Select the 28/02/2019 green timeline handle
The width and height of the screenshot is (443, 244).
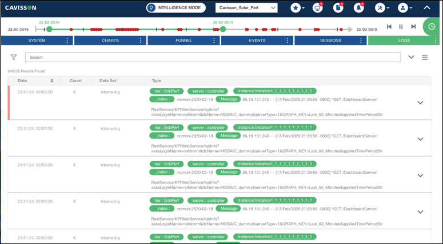click(x=223, y=29)
